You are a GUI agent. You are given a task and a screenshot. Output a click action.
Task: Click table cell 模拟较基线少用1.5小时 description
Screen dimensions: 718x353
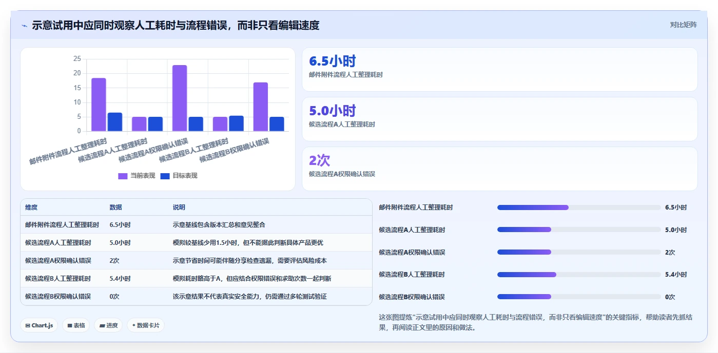click(248, 243)
